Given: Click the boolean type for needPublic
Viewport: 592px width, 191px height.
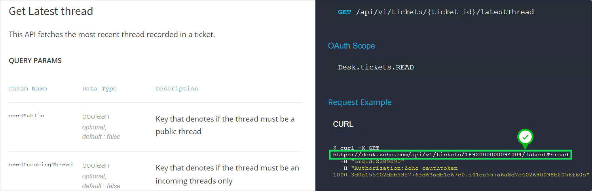Looking at the screenshot, I should tap(96, 116).
